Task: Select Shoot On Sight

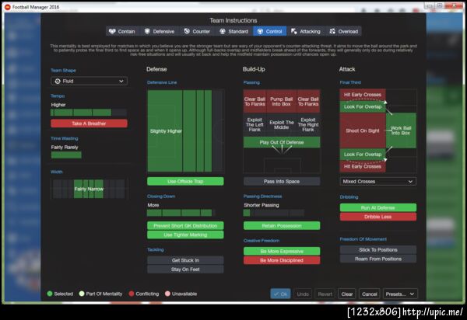Action: (x=363, y=130)
